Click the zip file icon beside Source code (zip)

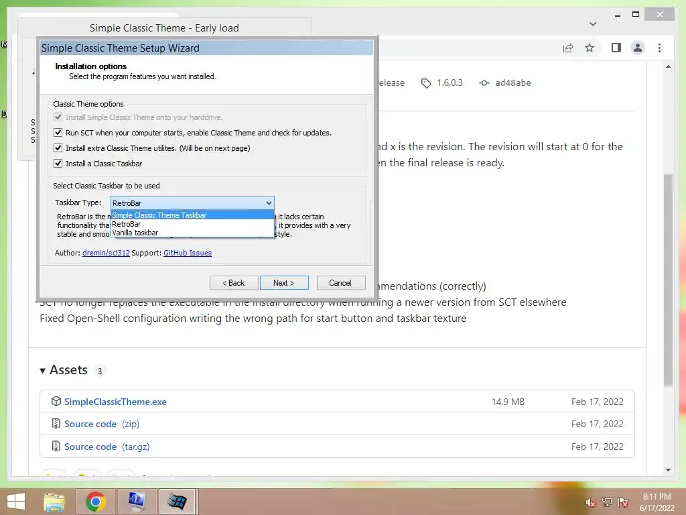click(56, 424)
